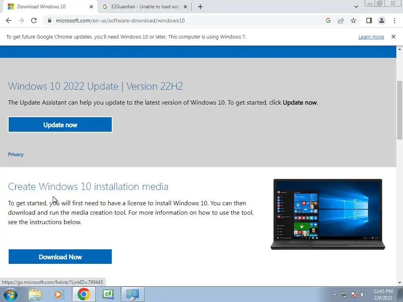Screen dimensions: 403x302
Task: Open the Privacy link
Action: click(x=16, y=154)
